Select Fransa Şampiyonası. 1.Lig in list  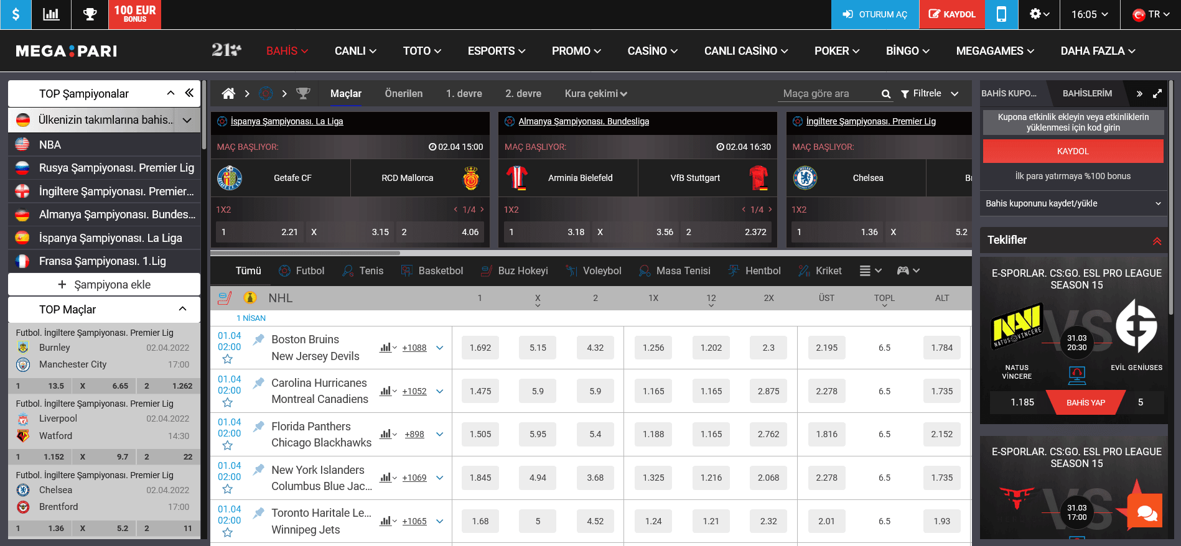104,261
